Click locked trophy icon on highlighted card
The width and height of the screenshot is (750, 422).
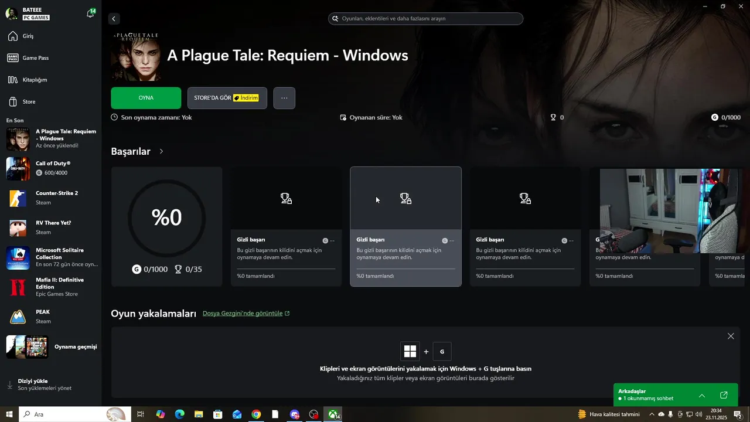[x=405, y=199]
